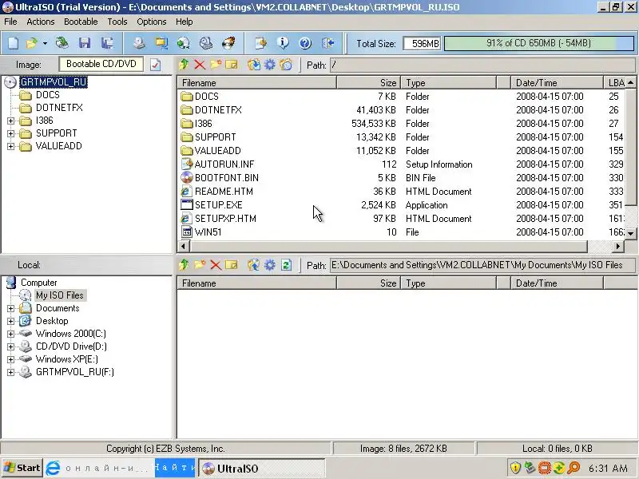
Task: Open the Bootable menu
Action: point(81,22)
